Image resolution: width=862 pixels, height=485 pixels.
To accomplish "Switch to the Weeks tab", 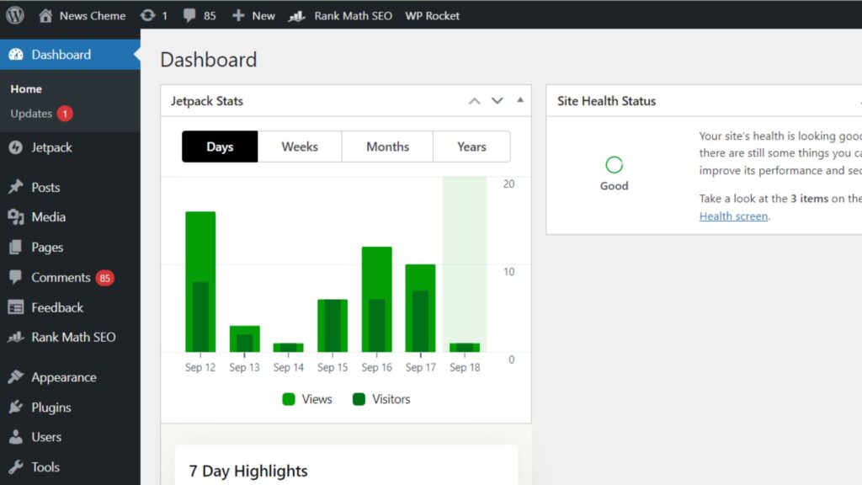I will pos(300,147).
